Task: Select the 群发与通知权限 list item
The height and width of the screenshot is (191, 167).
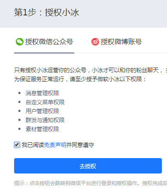Action: pyautogui.click(x=45, y=120)
